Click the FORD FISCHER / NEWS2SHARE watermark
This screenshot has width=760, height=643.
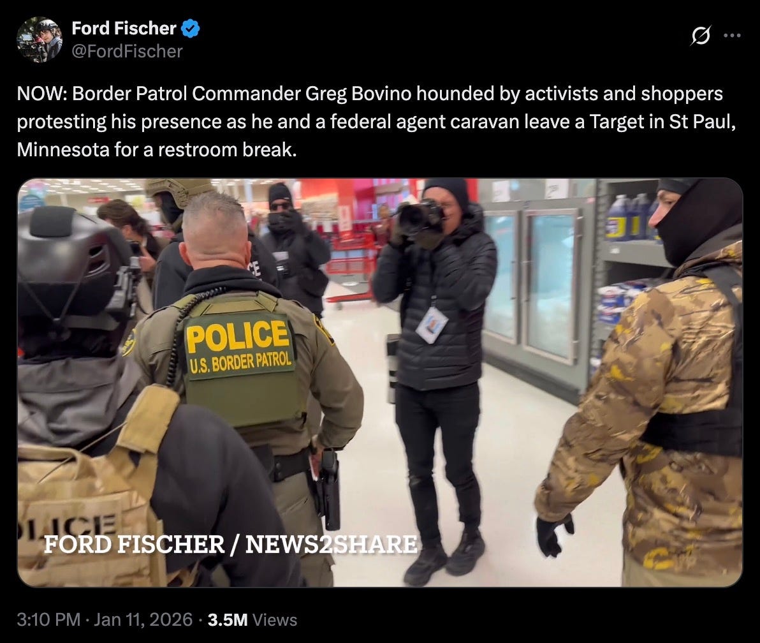(230, 544)
